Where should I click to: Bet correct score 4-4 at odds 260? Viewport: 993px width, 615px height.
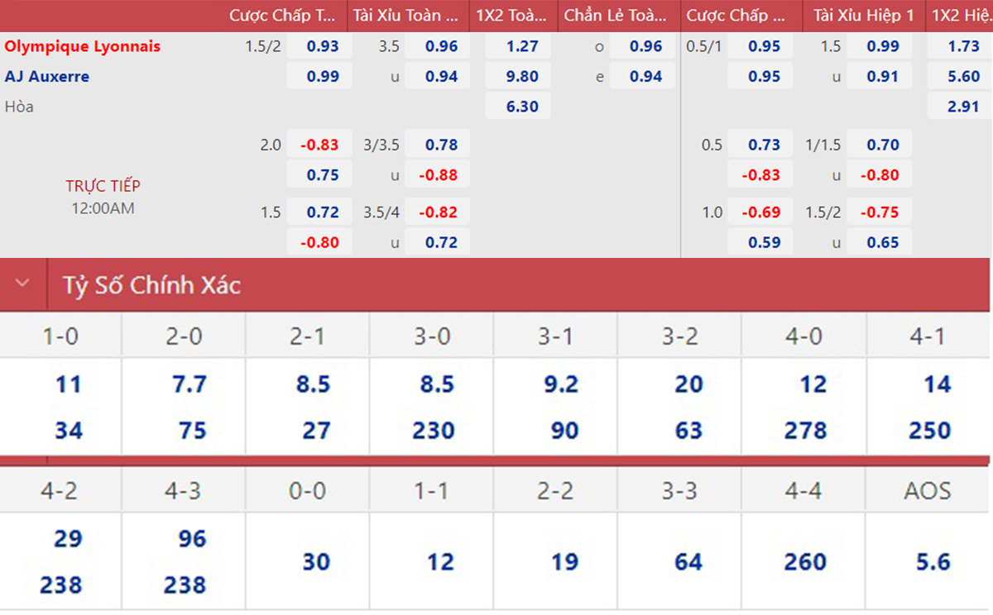(x=804, y=562)
